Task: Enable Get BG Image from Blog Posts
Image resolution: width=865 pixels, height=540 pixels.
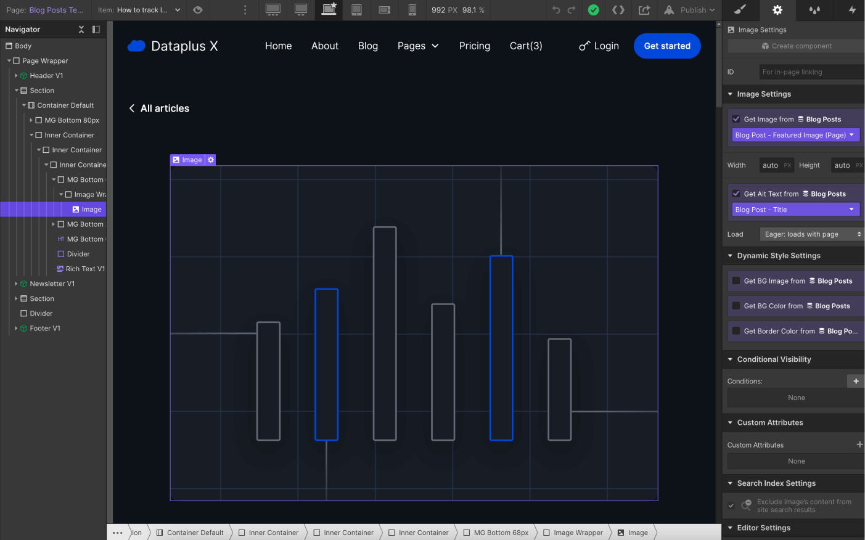Action: pos(736,281)
